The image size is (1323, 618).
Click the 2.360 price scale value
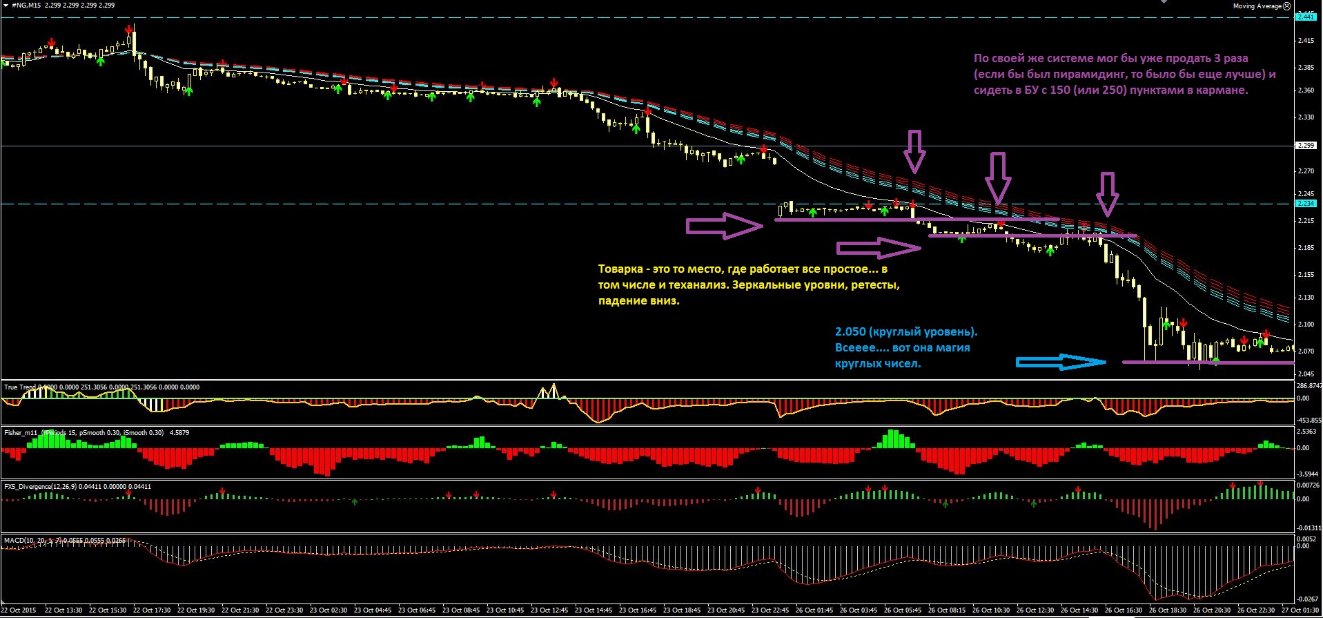pyautogui.click(x=1306, y=90)
